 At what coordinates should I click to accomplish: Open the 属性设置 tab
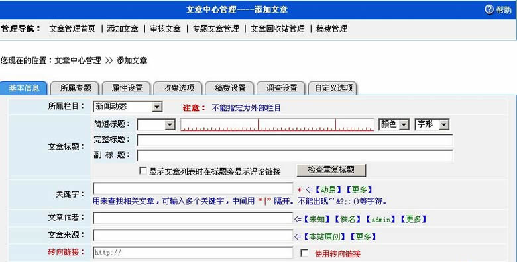(127, 88)
